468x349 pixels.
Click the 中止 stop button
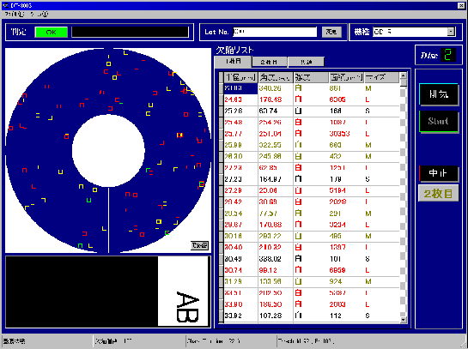point(439,173)
